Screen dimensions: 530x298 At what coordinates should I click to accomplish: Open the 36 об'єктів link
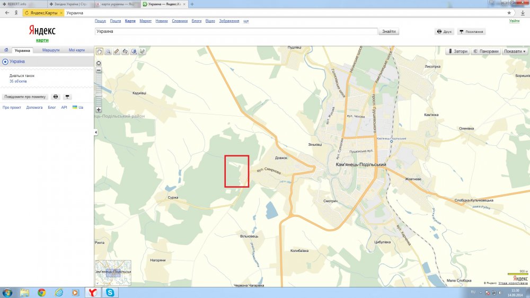(x=18, y=82)
